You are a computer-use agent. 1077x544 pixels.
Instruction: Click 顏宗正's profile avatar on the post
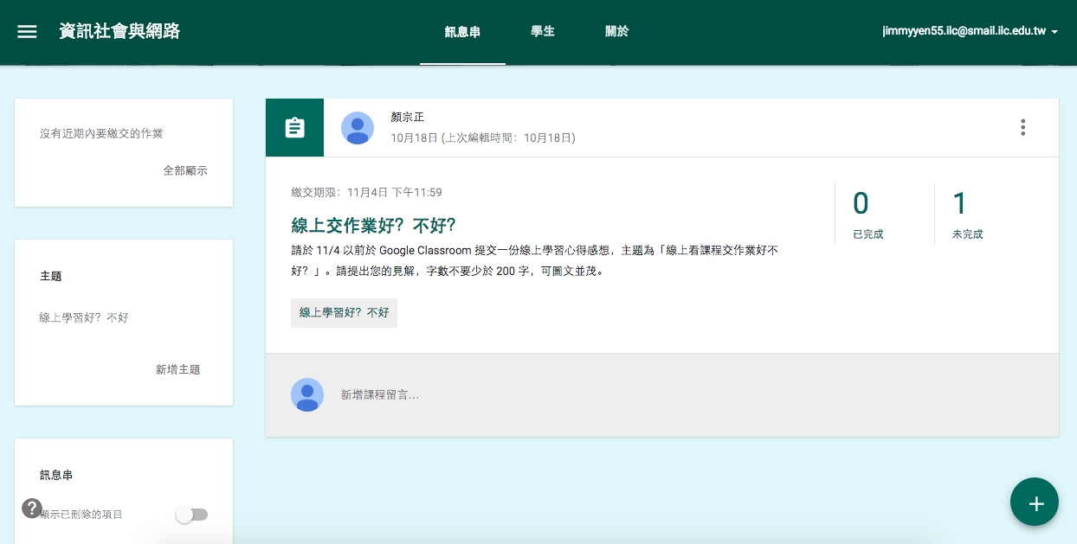click(x=358, y=127)
